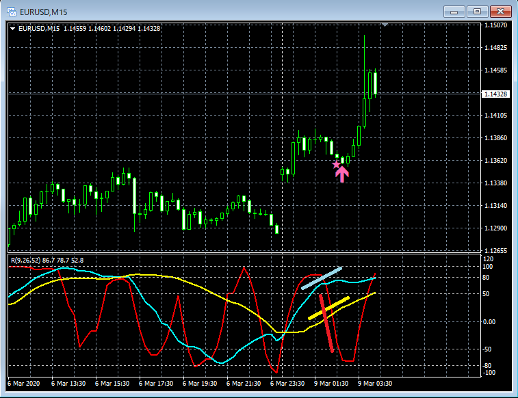Click the OHLC text 1.14559 1.14602 1.14294 1.14328
This screenshot has width=518, height=398.
[x=112, y=29]
